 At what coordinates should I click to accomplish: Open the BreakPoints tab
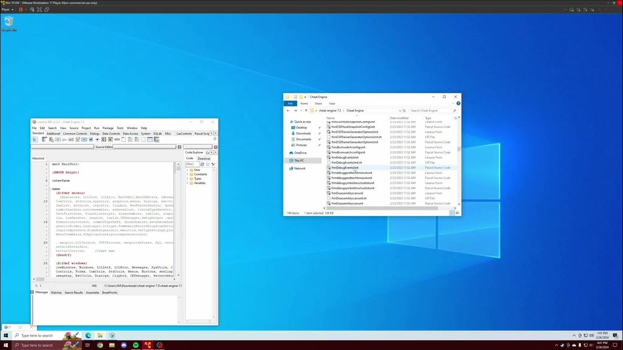pyautogui.click(x=110, y=293)
